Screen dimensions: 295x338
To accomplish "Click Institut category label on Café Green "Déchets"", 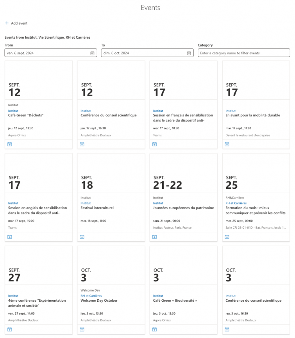I will coord(13,111).
